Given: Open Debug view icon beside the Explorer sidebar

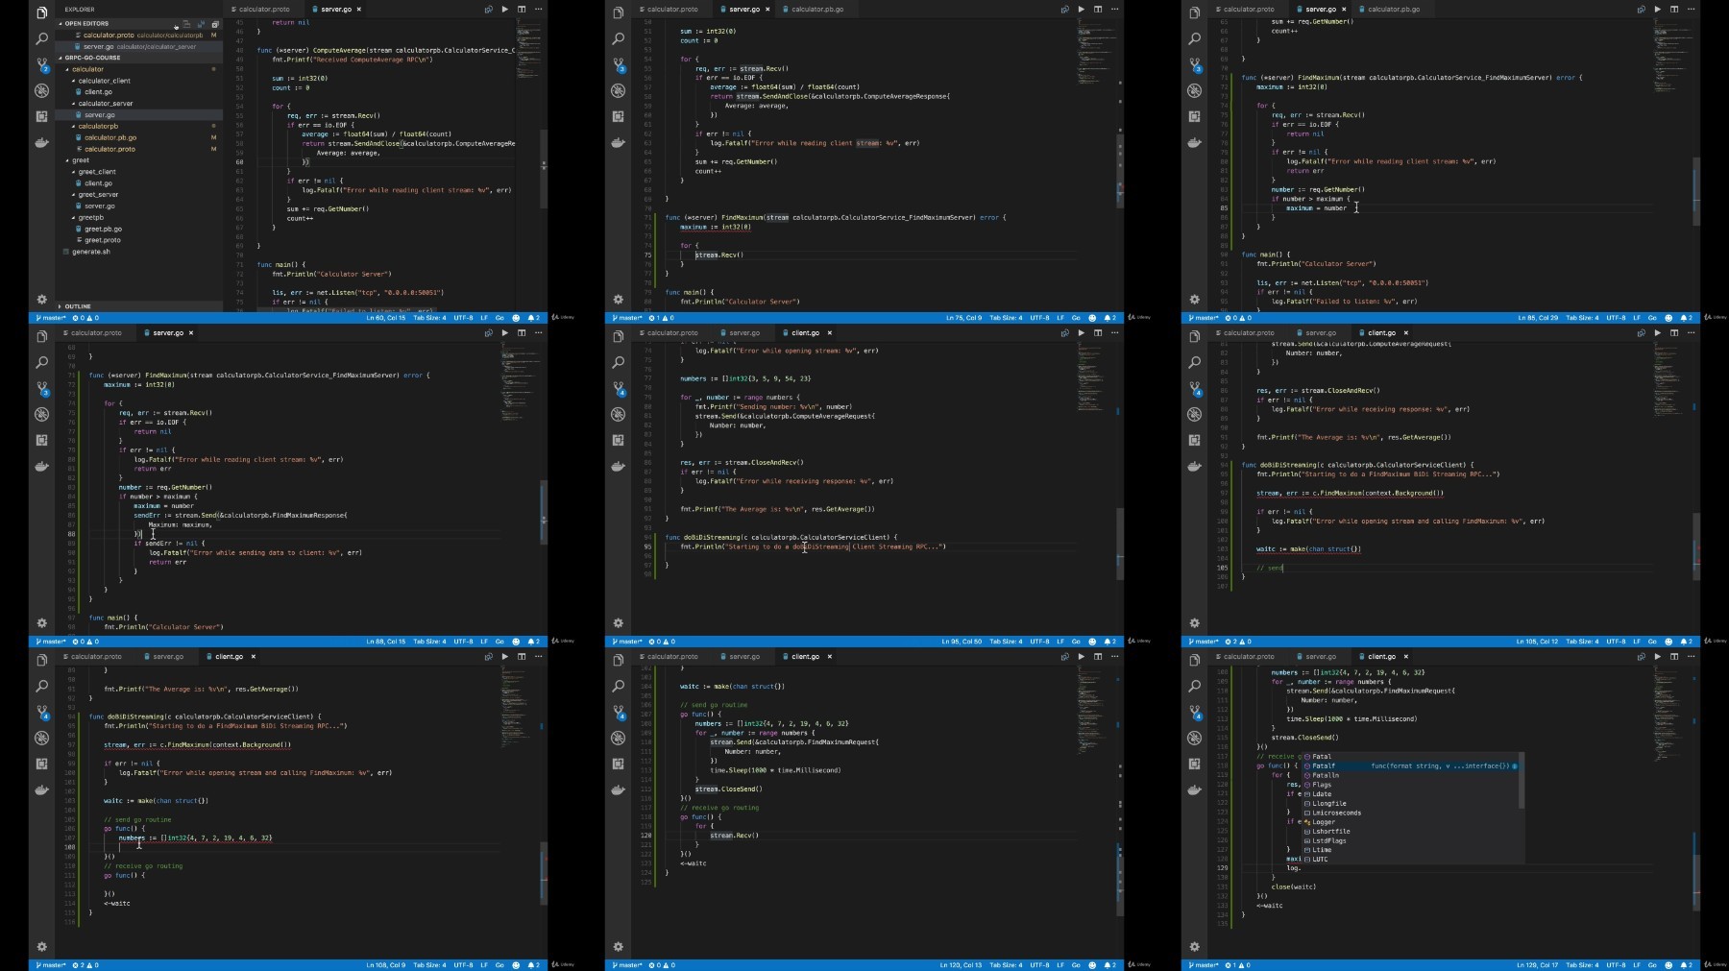Looking at the screenshot, I should point(41,91).
